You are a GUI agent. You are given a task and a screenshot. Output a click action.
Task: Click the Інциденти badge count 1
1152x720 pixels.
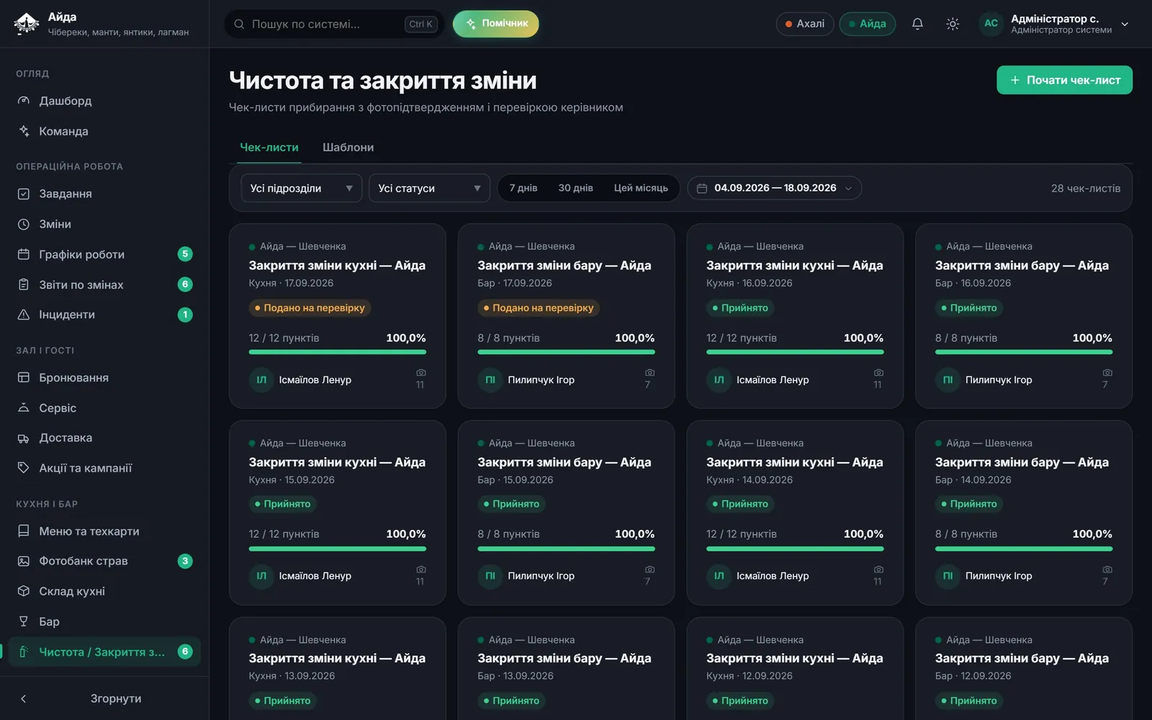pos(185,315)
